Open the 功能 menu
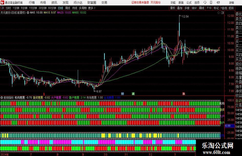242x156 pixels. [x=173, y=3]
